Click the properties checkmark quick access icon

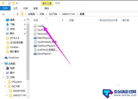click(9, 3)
